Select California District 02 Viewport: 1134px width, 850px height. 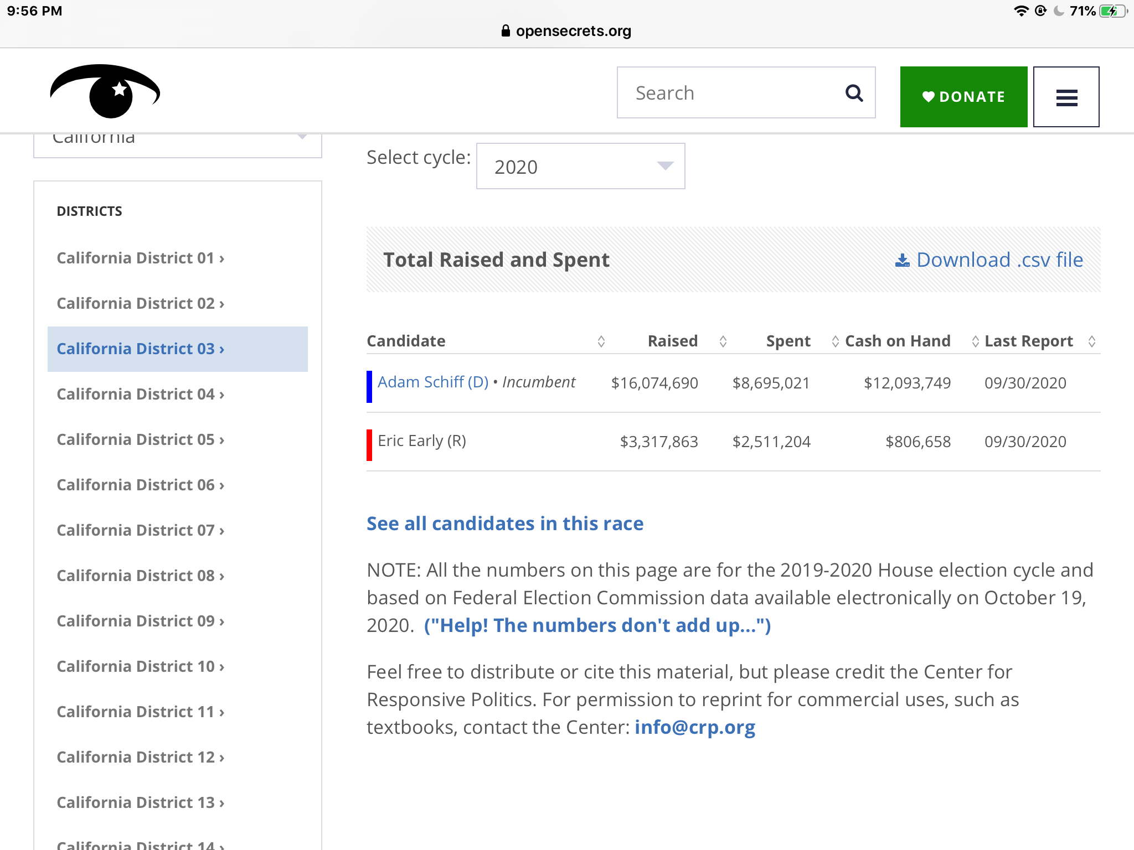(x=141, y=304)
